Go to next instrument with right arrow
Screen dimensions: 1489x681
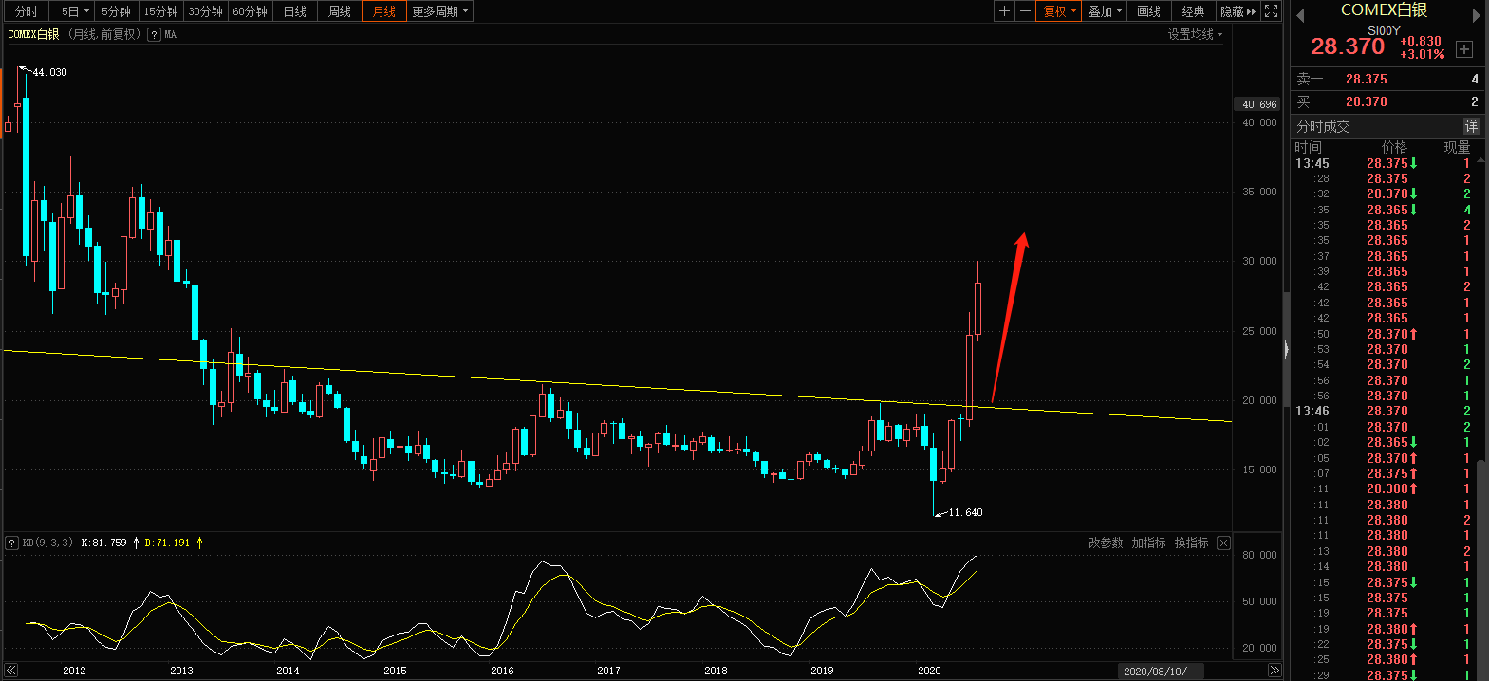point(1477,14)
